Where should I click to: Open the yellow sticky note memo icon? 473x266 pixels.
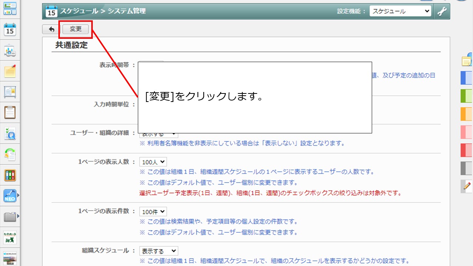point(10,71)
